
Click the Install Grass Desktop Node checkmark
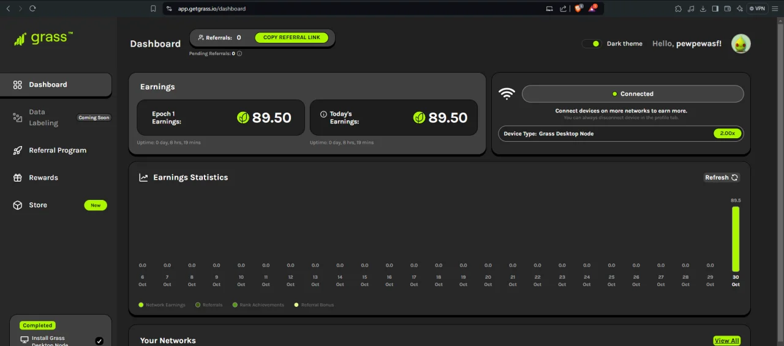tap(99, 340)
